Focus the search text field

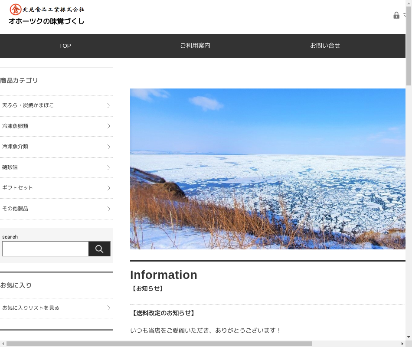[x=46, y=249]
